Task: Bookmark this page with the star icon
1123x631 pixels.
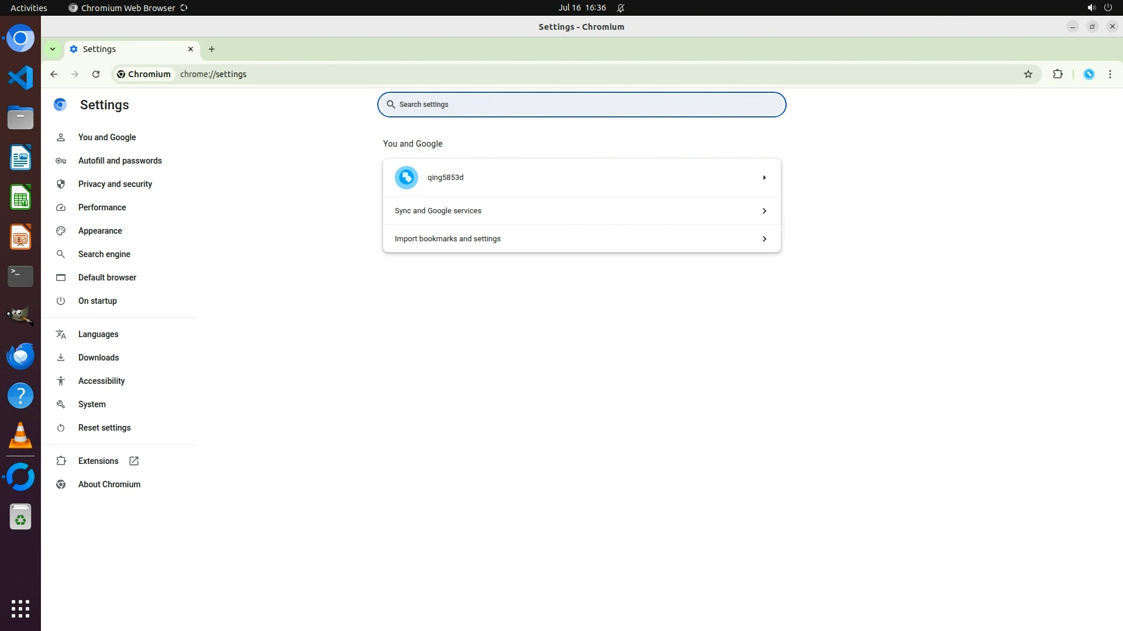Action: pyautogui.click(x=1028, y=74)
